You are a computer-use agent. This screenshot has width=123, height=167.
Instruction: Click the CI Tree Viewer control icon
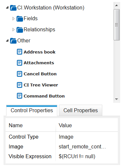19,85
